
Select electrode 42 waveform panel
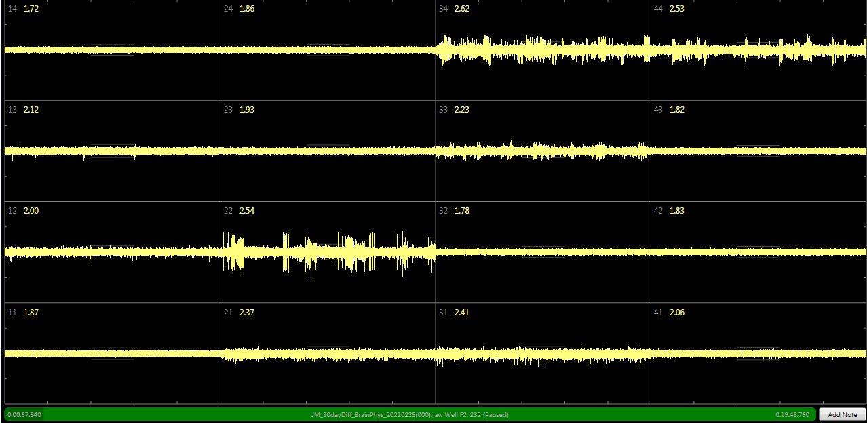point(758,252)
